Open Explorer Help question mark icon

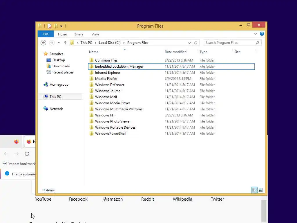262,34
